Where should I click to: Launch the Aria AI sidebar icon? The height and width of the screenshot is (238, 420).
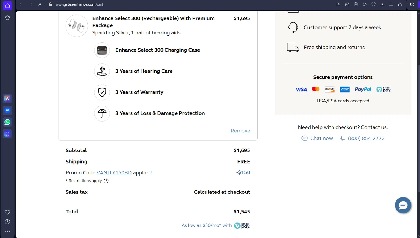tap(7, 99)
